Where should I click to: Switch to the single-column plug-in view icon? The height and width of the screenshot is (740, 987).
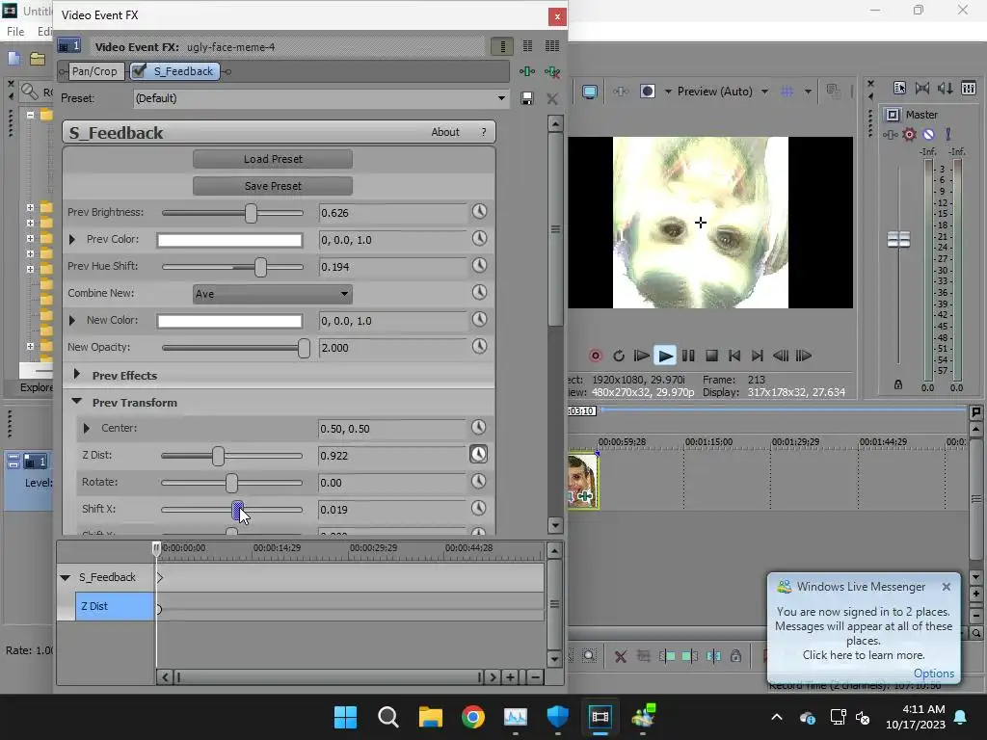502,46
